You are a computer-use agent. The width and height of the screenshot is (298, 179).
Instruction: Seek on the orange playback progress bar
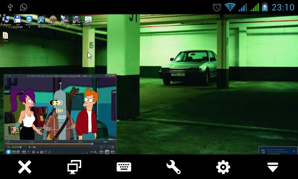[60, 144]
